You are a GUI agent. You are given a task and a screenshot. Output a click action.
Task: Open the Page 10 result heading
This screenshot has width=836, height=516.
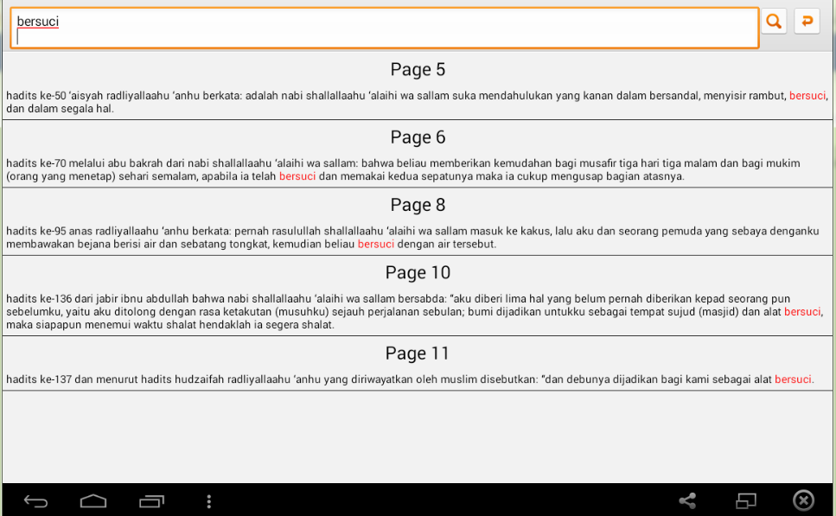[x=418, y=272]
